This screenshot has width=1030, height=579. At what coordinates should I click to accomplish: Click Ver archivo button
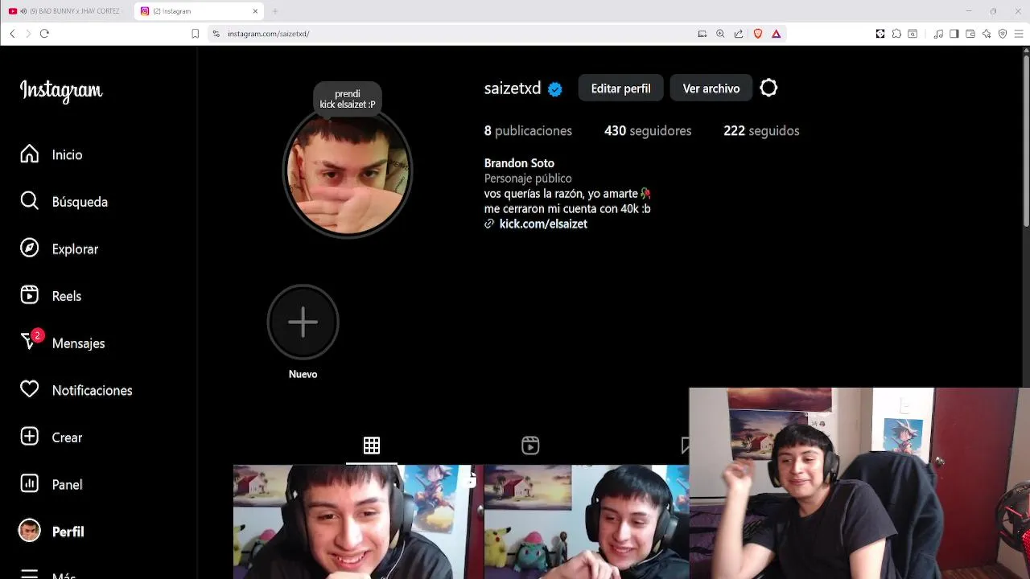[x=711, y=88]
